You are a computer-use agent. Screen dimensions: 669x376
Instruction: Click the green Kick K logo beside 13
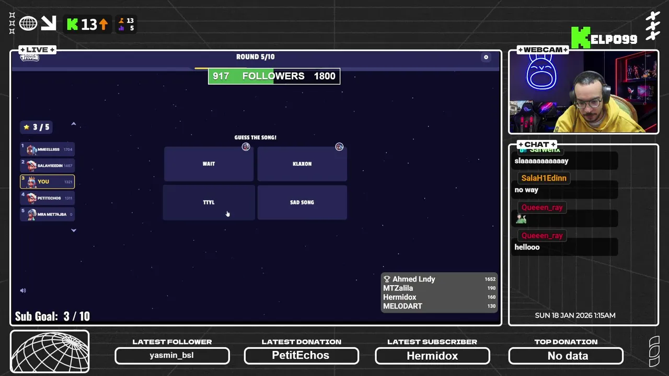pos(73,24)
